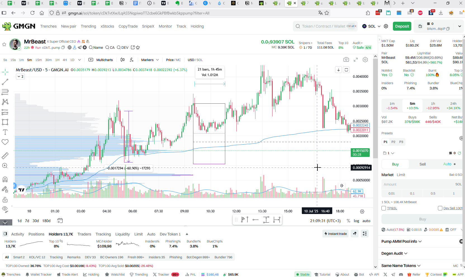Toggle USD / SOL currency display
Image resolution: width=465 pixels, height=277 pixels.
pos(195,60)
